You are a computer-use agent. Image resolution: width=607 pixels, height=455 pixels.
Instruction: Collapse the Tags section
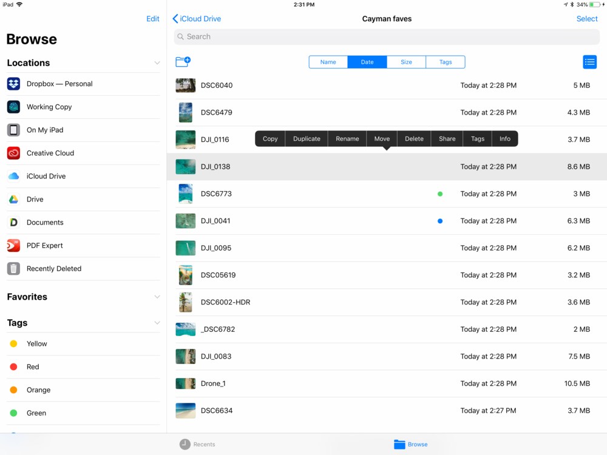157,323
